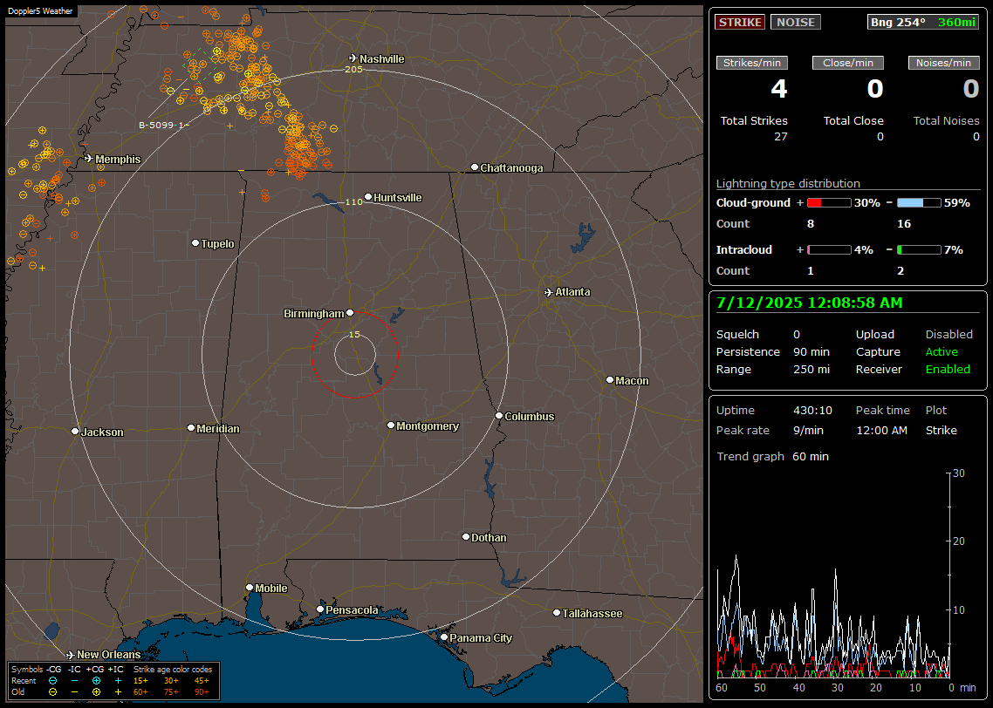The image size is (993, 708).
Task: Click the New Orleans airport marker
Action: pos(71,655)
